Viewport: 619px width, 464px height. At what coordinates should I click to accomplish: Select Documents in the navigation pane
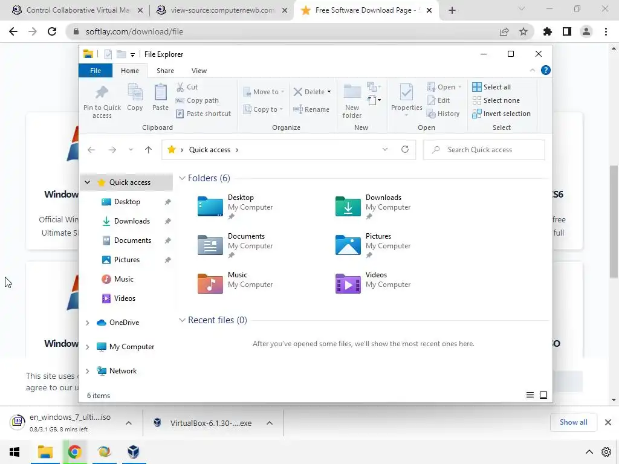tap(132, 240)
